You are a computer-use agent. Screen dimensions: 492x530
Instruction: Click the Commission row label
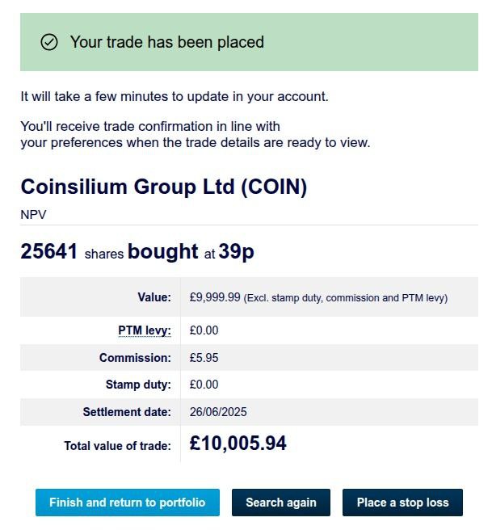(x=135, y=358)
